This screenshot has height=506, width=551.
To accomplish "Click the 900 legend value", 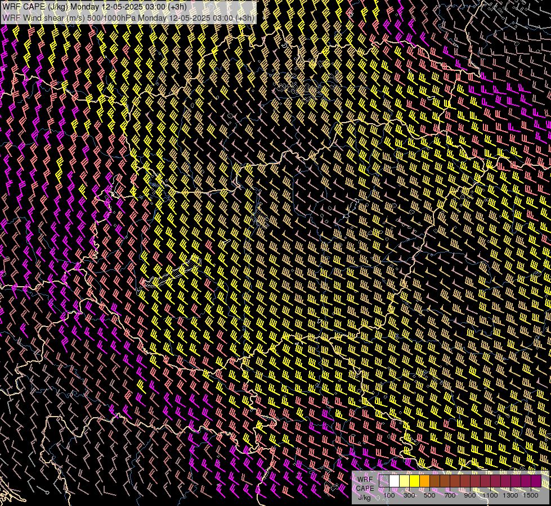I will [470, 495].
